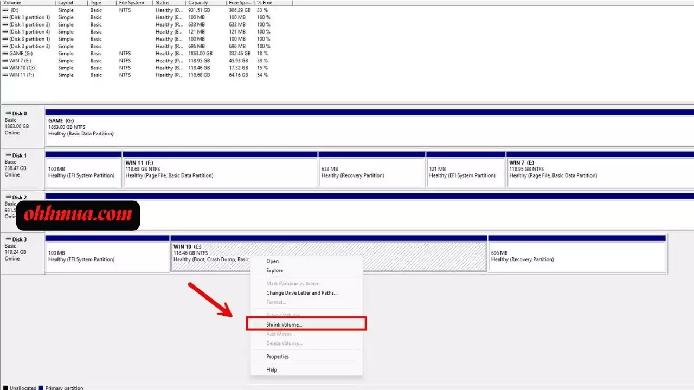Click the % Free column header
Image resolution: width=694 pixels, height=390 pixels.
[273, 3]
